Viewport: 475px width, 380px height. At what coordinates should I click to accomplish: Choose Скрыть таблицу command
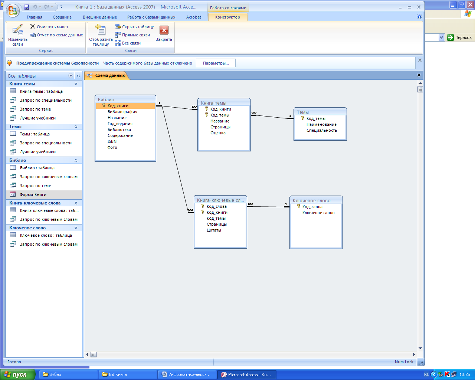(134, 27)
